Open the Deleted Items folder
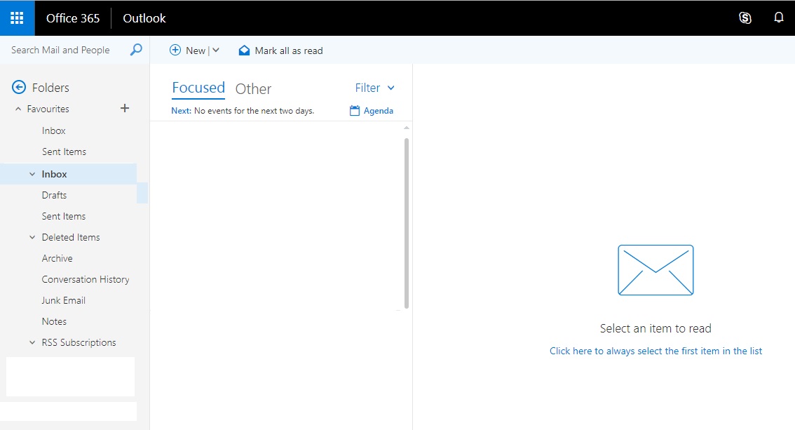The image size is (795, 430). [71, 237]
